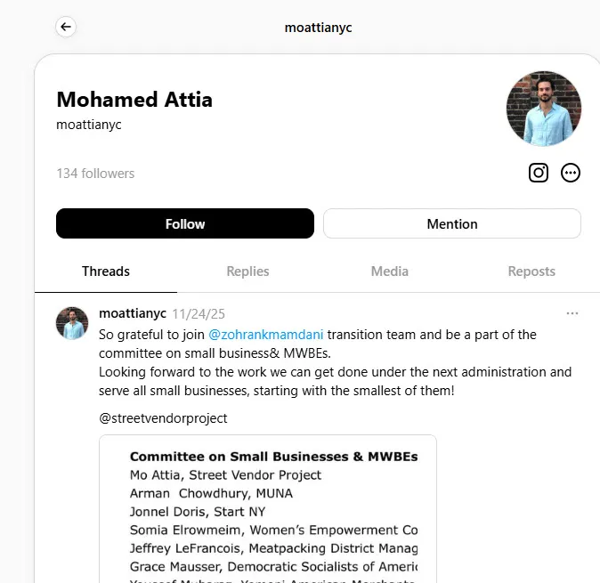600x583 pixels.
Task: Click the Mohamed Attia profile name heading
Action: pos(134,100)
